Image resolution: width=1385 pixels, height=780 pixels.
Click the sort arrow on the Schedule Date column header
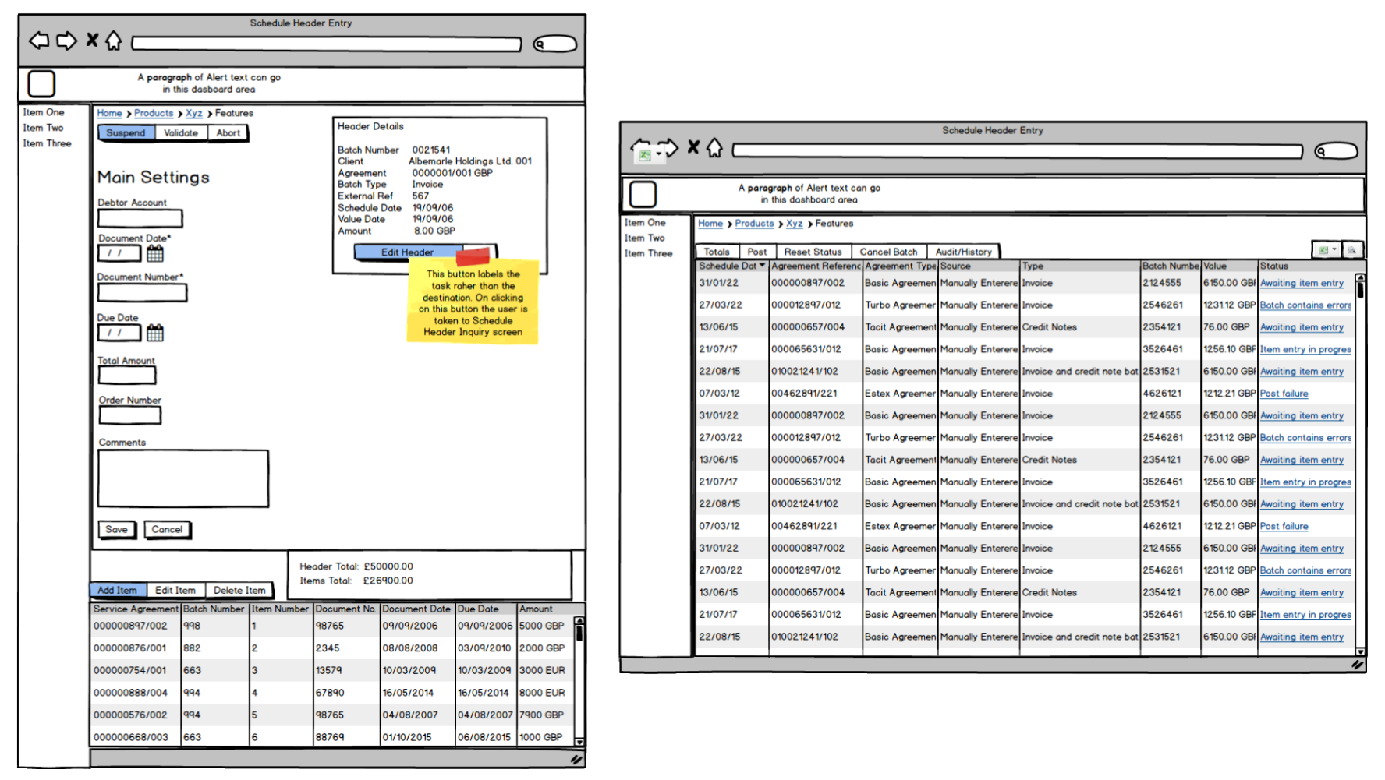[x=762, y=266]
